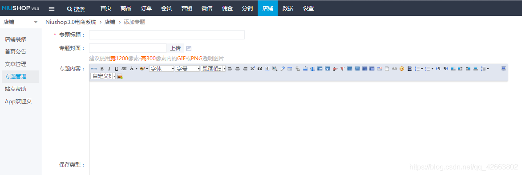Expand font color dropdown arrow
This screenshot has width=522, height=175.
[136, 69]
